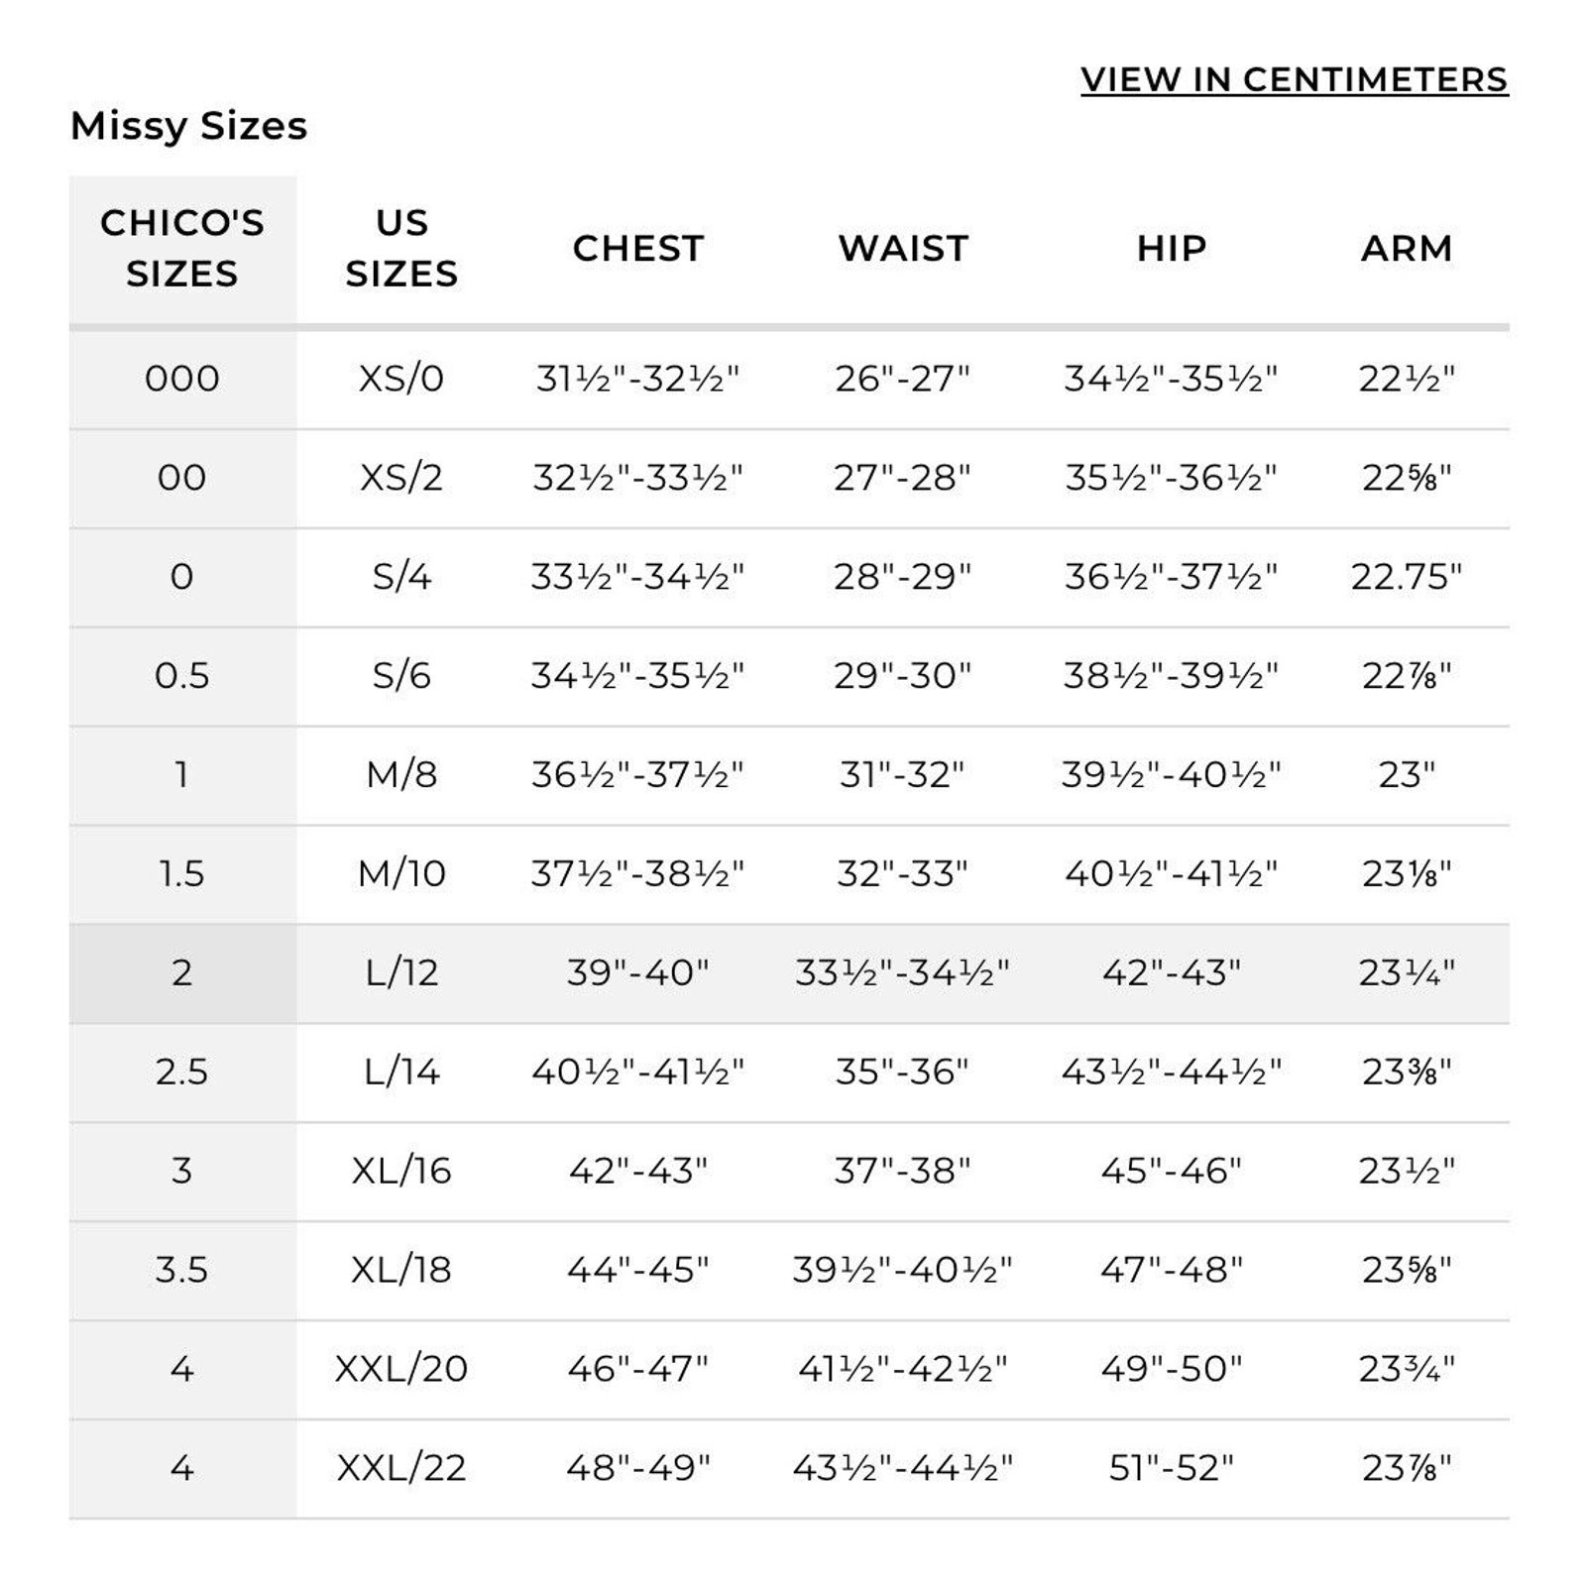Click the Chest column header
Image resolution: width=1586 pixels, height=1586 pixels.
click(x=638, y=248)
